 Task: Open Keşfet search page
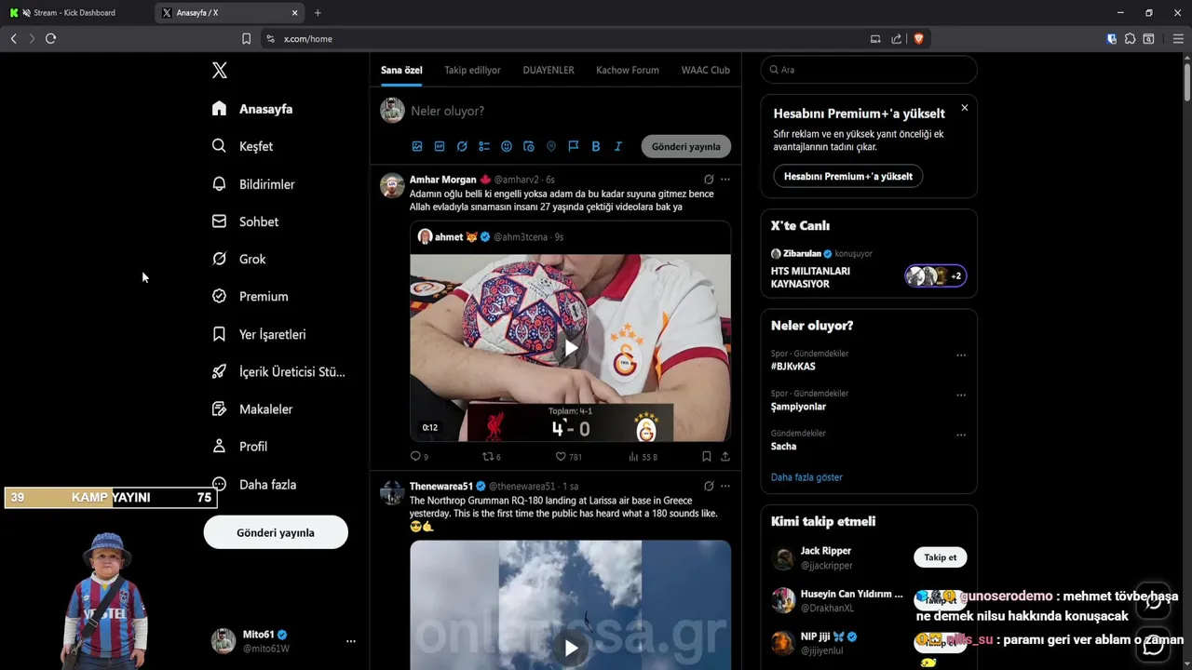(x=242, y=146)
